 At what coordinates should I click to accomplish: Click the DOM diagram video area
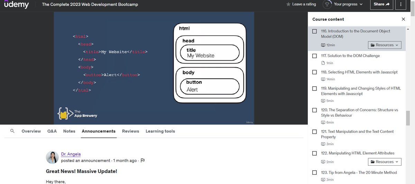pos(154,68)
